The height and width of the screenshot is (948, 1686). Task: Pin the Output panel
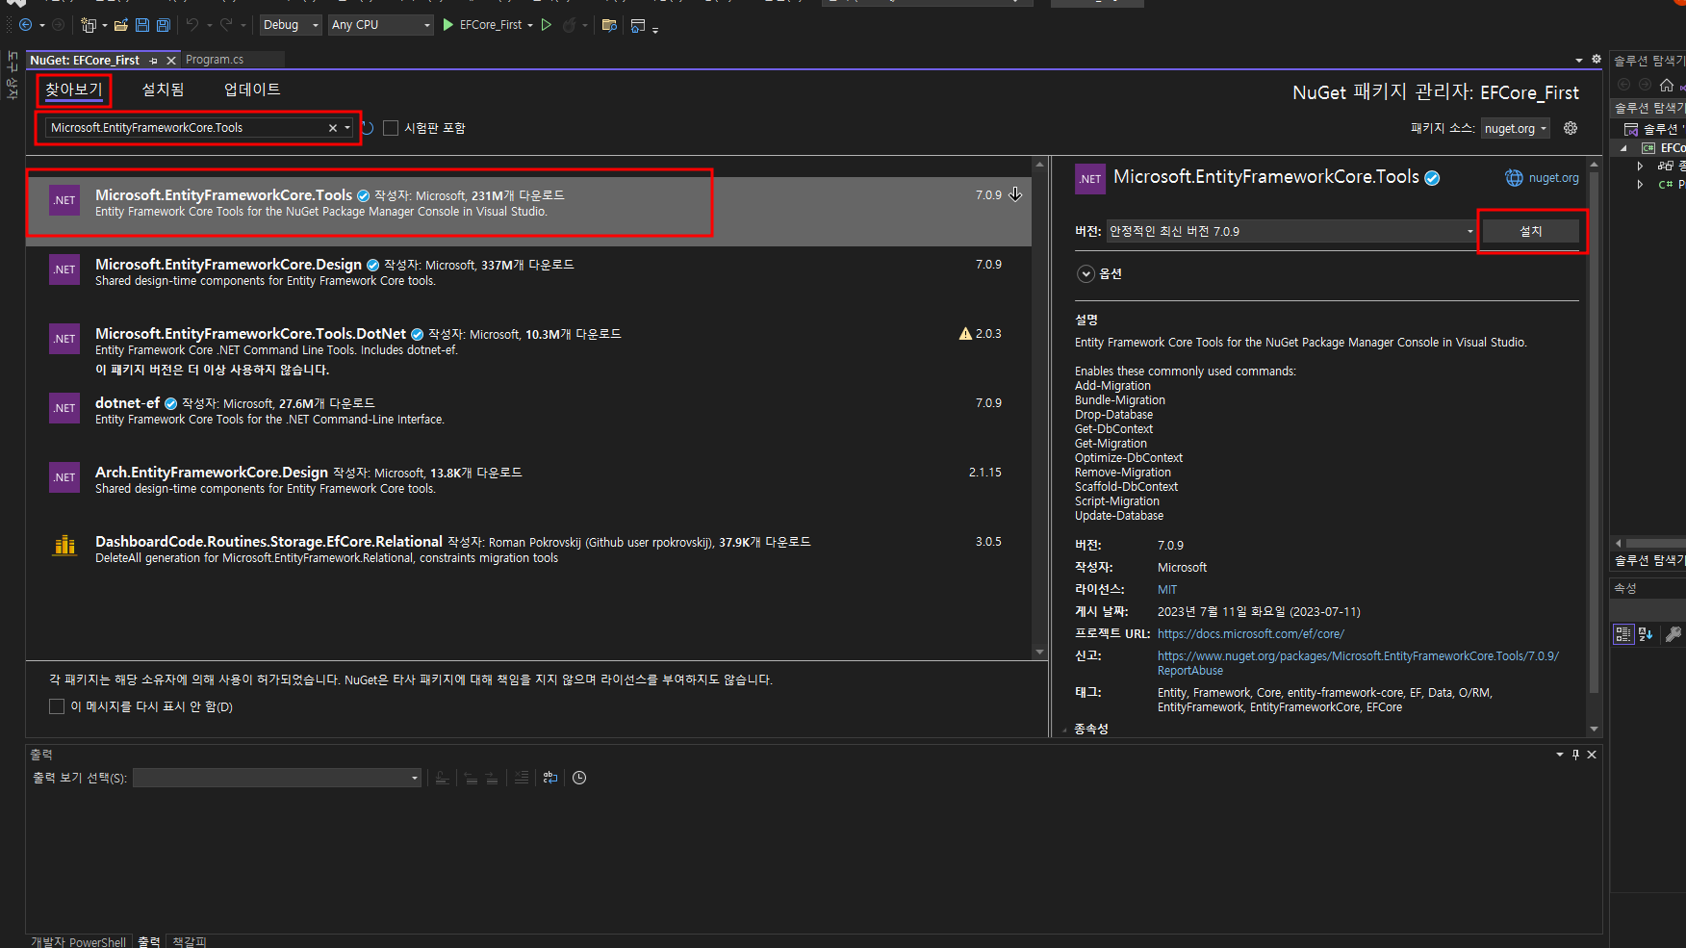(1575, 755)
